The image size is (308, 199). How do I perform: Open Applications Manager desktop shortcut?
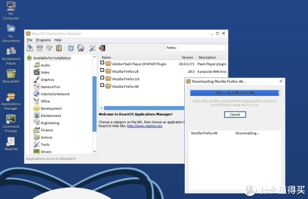(x=11, y=102)
